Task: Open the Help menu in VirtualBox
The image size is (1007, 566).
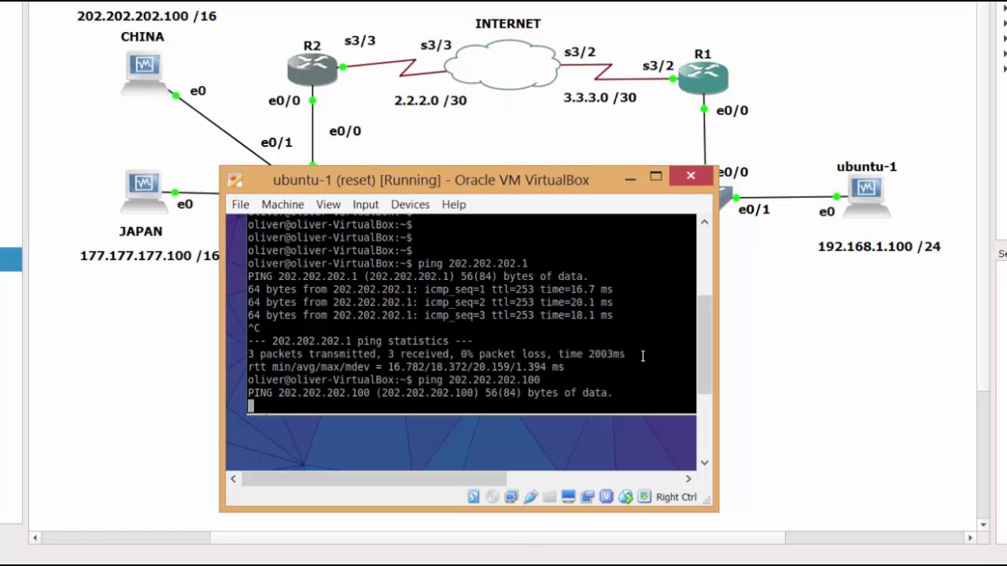Action: [x=454, y=204]
